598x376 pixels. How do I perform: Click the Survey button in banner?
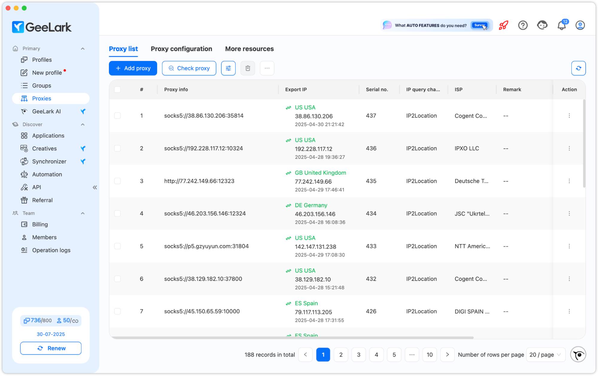479,25
